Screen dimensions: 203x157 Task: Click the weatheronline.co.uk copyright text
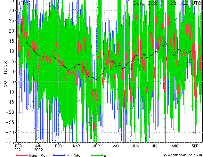click(x=183, y=155)
